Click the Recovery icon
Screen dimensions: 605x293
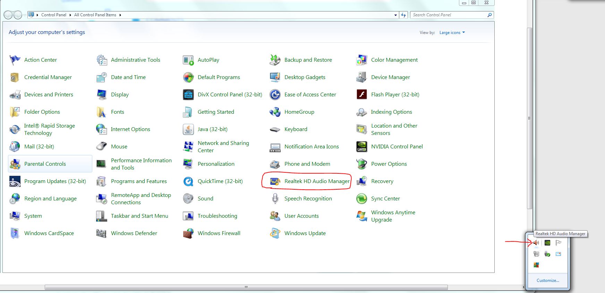(361, 181)
